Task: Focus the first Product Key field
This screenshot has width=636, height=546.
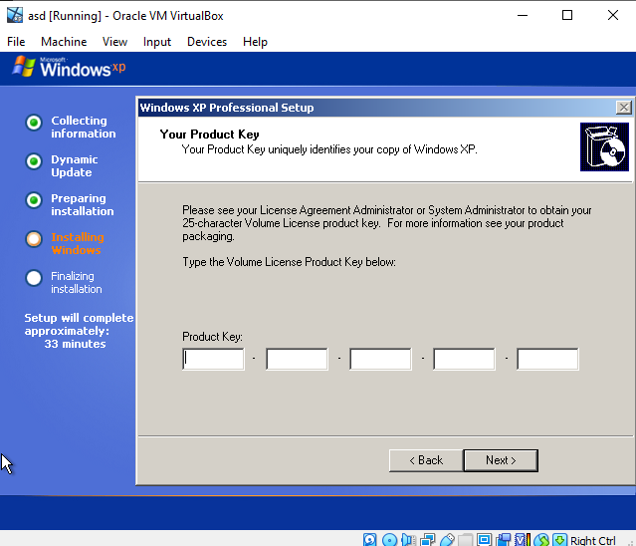Action: (214, 359)
